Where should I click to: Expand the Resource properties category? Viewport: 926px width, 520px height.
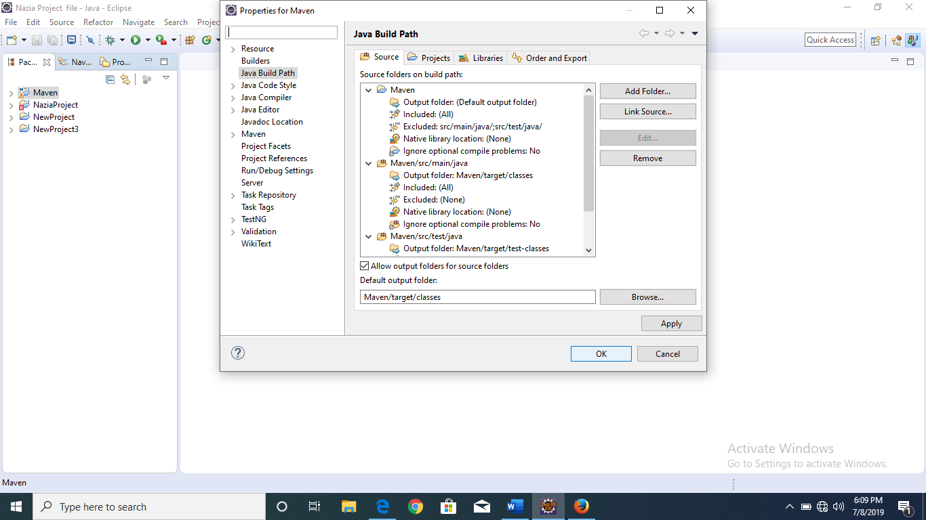(x=233, y=49)
